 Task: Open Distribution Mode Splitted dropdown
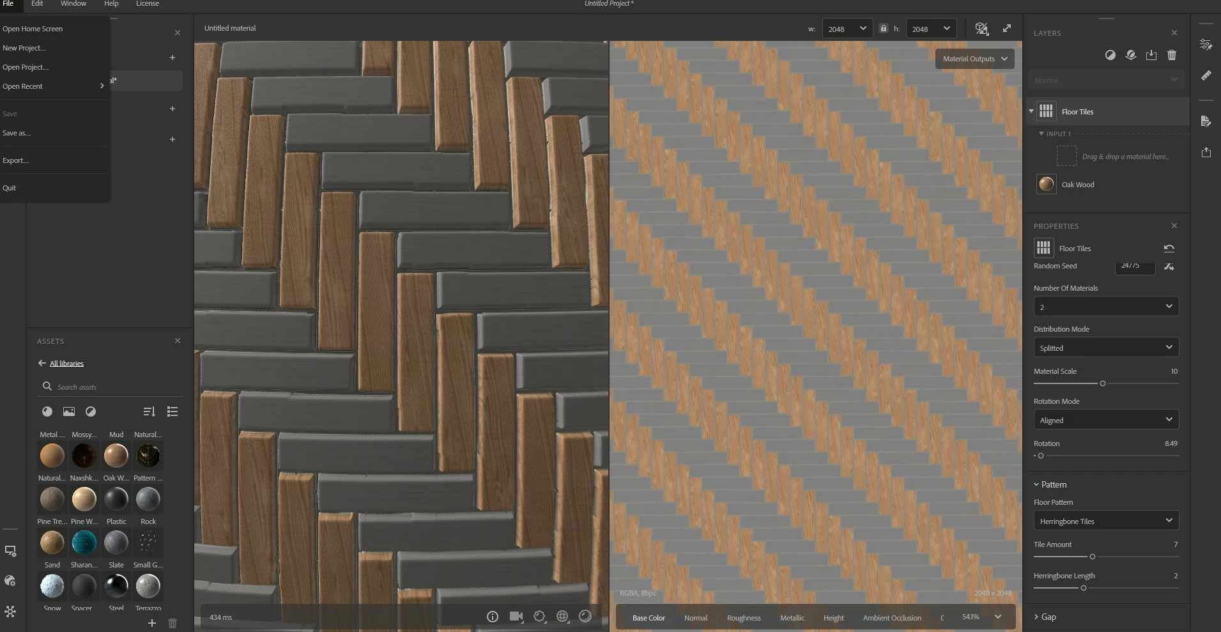(1106, 348)
